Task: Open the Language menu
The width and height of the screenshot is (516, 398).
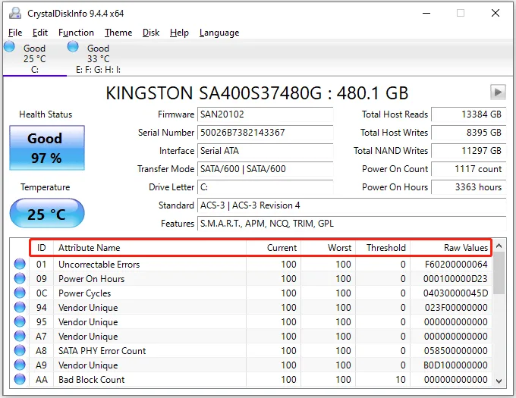Action: pos(219,33)
